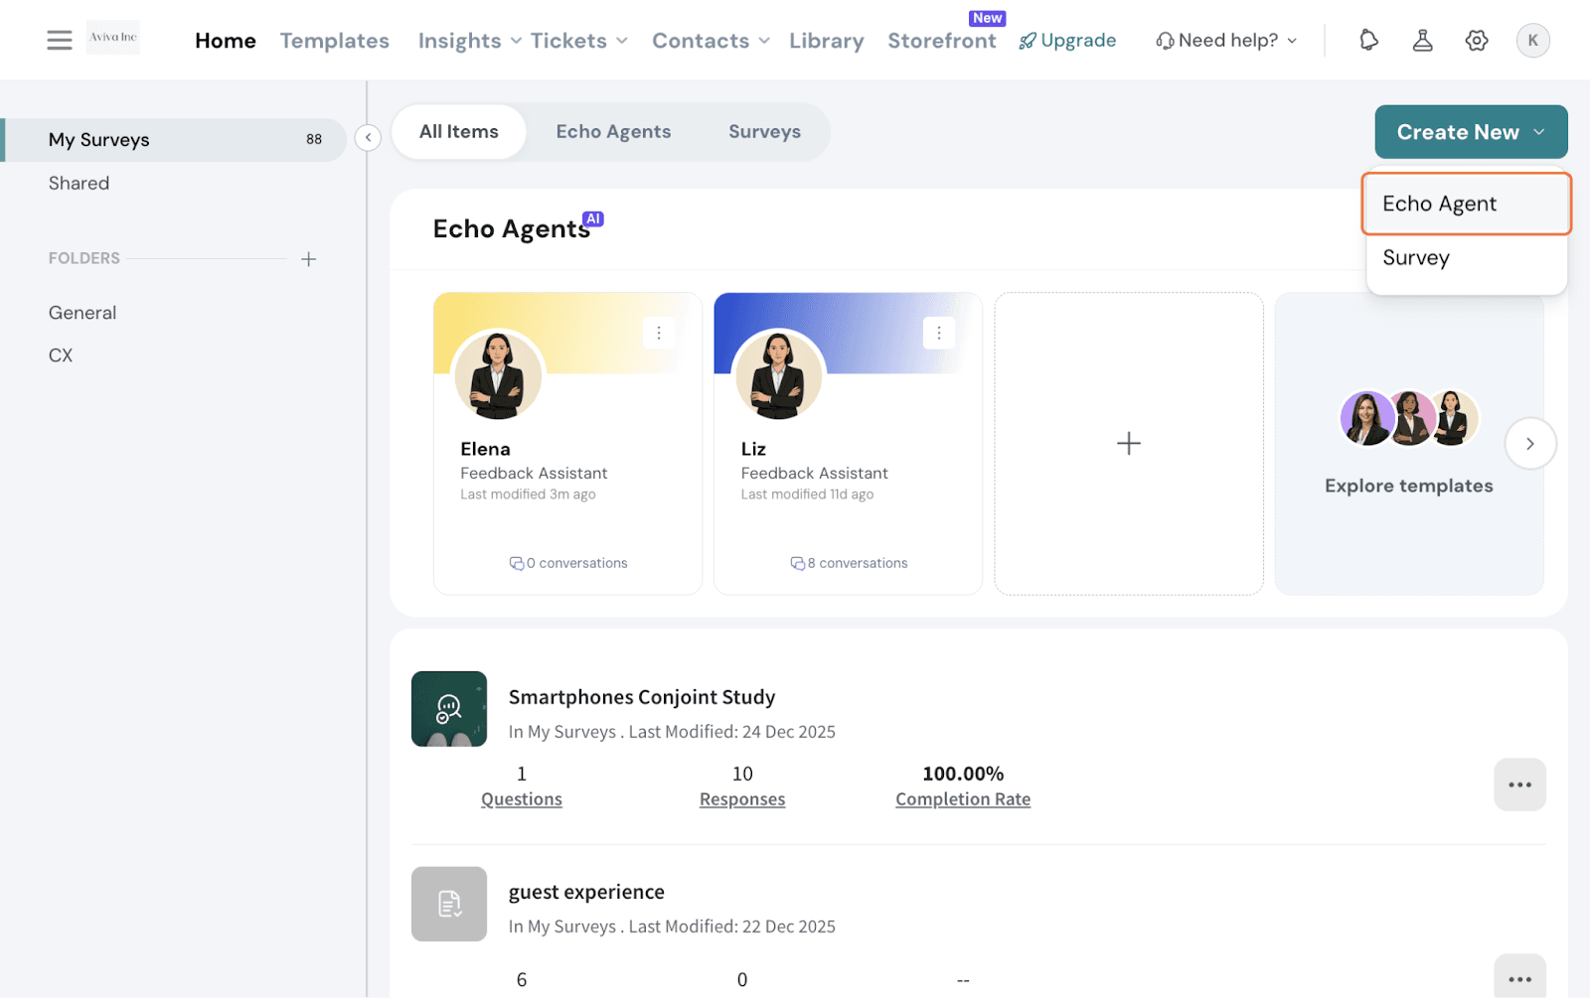Open the Responses link for Smartphones study

(x=741, y=799)
